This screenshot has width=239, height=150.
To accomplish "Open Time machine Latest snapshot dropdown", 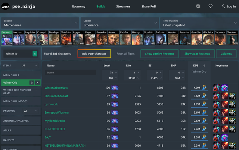I will (x=199, y=23).
